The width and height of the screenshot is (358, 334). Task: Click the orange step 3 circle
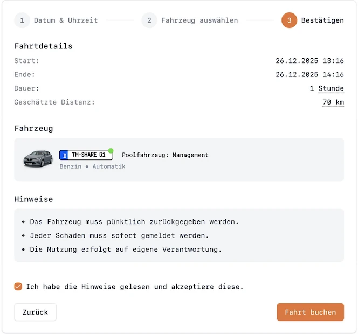[x=289, y=20]
